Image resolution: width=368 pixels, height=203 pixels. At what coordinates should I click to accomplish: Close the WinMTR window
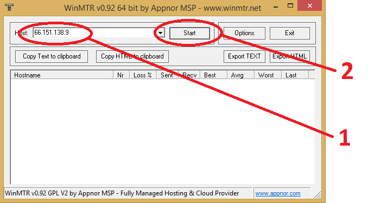[309, 5]
